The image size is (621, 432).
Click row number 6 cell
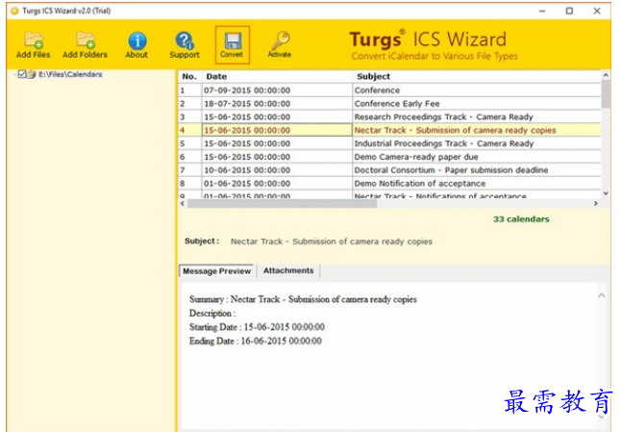190,157
